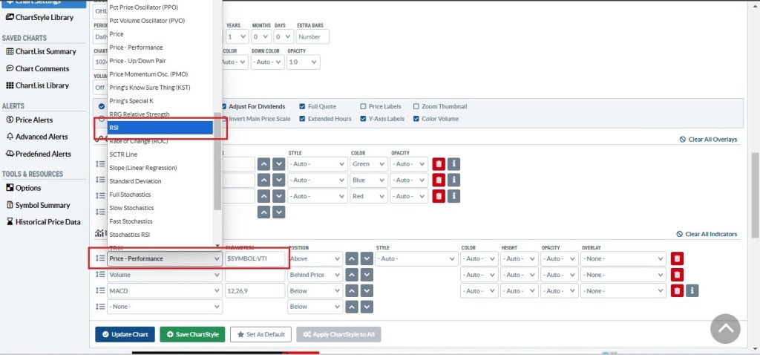Delete the Volume indicator using trash icon

(677, 275)
